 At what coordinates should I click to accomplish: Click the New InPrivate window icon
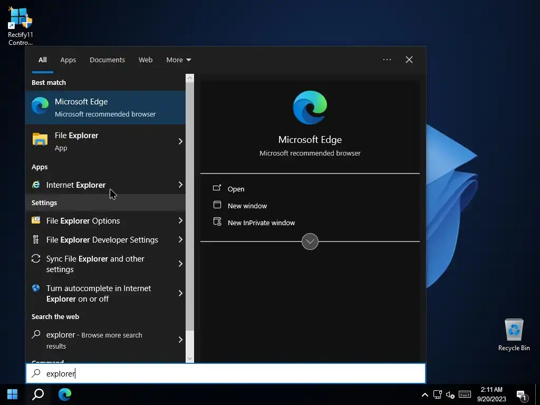[x=217, y=221]
